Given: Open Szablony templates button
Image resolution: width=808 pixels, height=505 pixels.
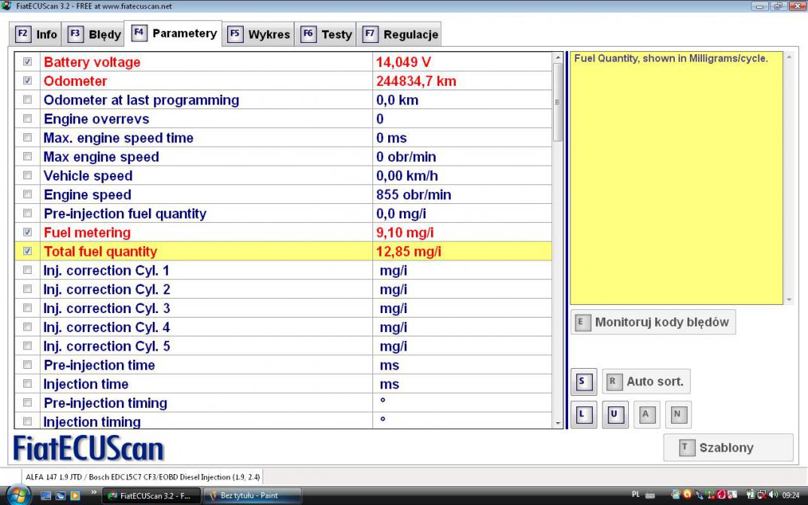Looking at the screenshot, I should coord(728,447).
